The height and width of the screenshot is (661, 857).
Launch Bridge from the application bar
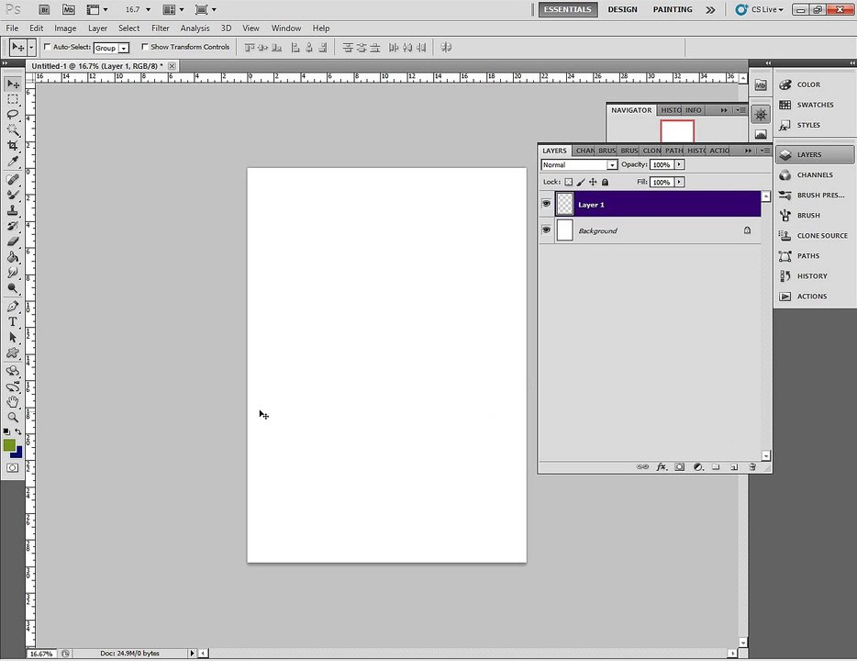44,9
